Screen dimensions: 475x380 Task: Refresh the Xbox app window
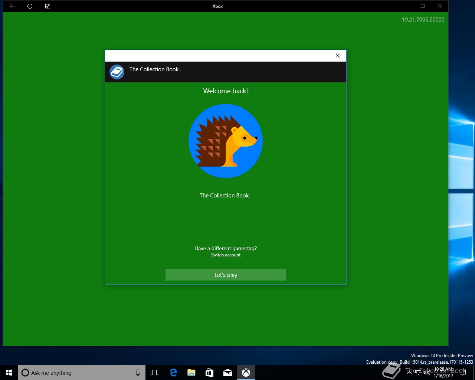(30, 6)
